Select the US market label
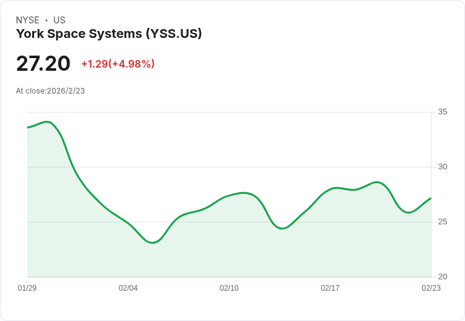 (x=59, y=20)
